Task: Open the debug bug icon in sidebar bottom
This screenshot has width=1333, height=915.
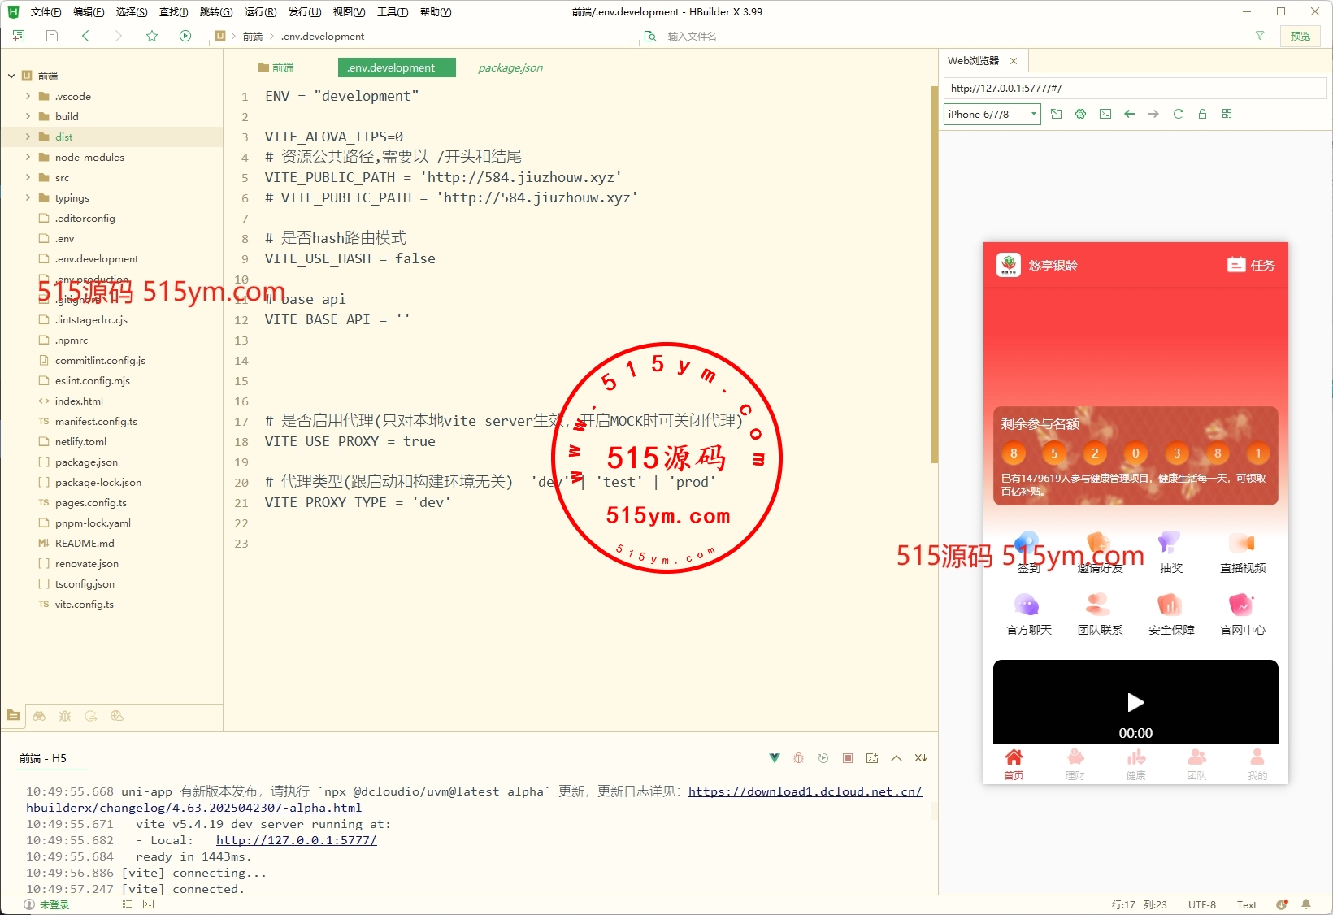Action: coord(65,716)
